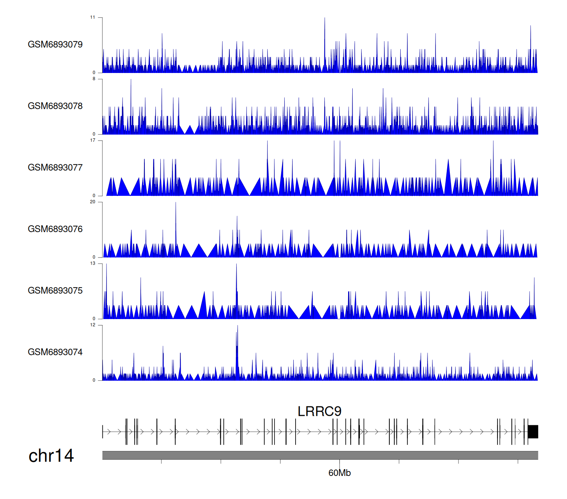The height and width of the screenshot is (499, 567).
Task: Click the 60Mb axis position label
Action: 339,473
